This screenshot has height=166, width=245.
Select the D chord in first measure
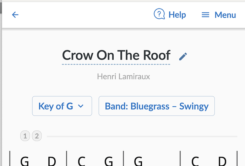point(52,161)
